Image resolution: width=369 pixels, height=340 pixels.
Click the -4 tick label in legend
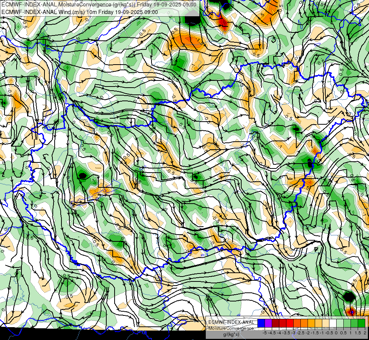click(x=279, y=333)
